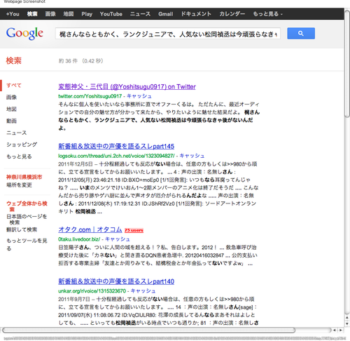350x341 pixels.
Task: Focus the Google search query field
Action: [x=168, y=34]
